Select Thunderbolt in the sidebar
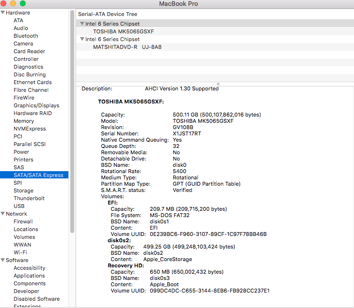354x308 pixels. 29,198
